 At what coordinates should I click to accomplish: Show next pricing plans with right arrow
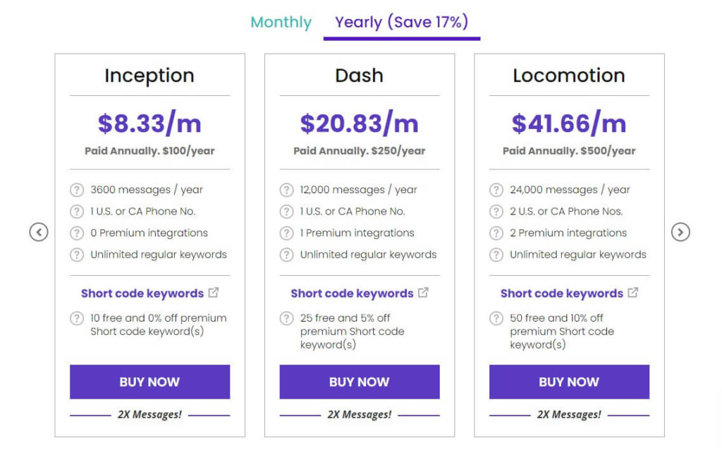[680, 231]
